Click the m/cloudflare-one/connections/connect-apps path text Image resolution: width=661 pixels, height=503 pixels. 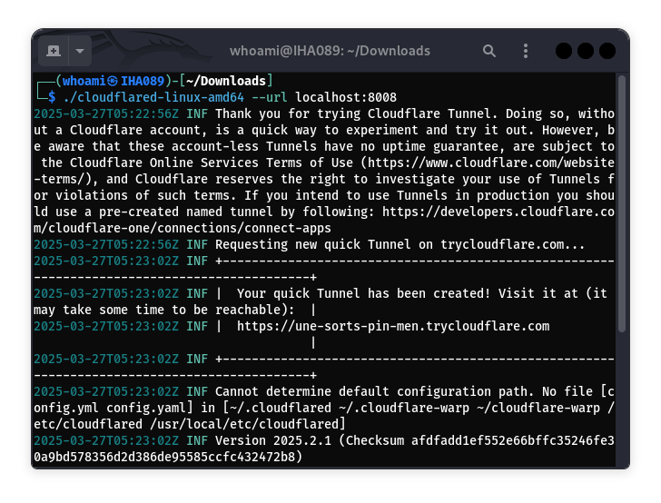[x=183, y=228]
